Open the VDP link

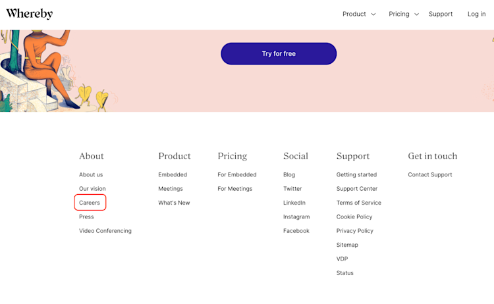pos(342,259)
